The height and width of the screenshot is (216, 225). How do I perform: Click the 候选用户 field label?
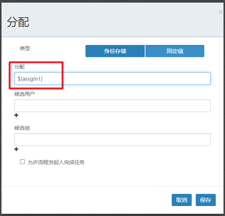[24, 94]
